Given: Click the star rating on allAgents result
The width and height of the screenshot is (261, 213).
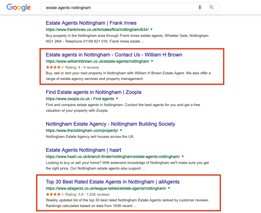Looking at the screenshot, I should [x=55, y=194].
